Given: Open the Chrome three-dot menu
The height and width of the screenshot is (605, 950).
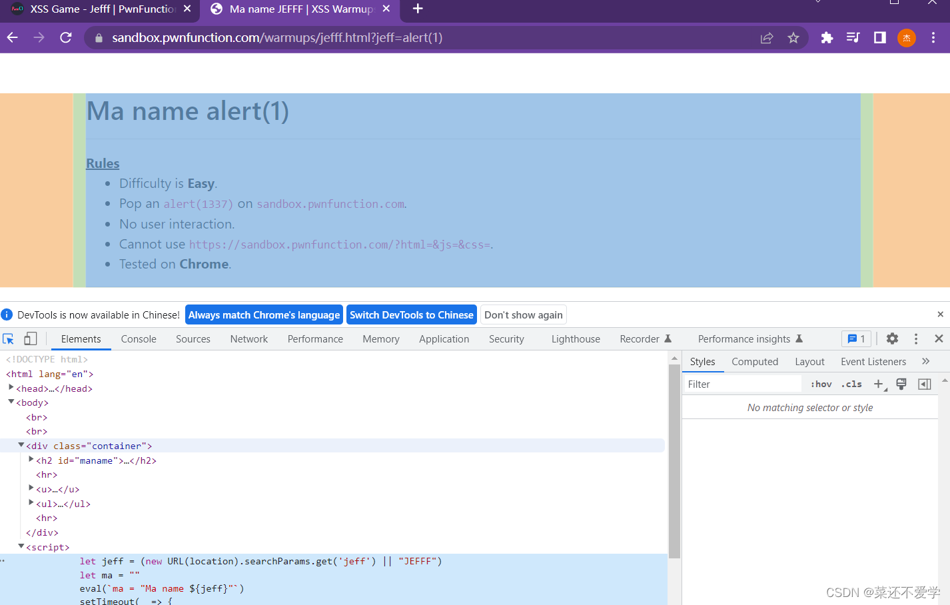Looking at the screenshot, I should [933, 38].
